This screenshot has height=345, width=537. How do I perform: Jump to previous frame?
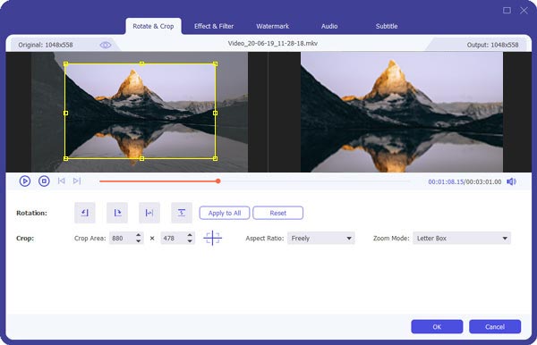click(61, 181)
